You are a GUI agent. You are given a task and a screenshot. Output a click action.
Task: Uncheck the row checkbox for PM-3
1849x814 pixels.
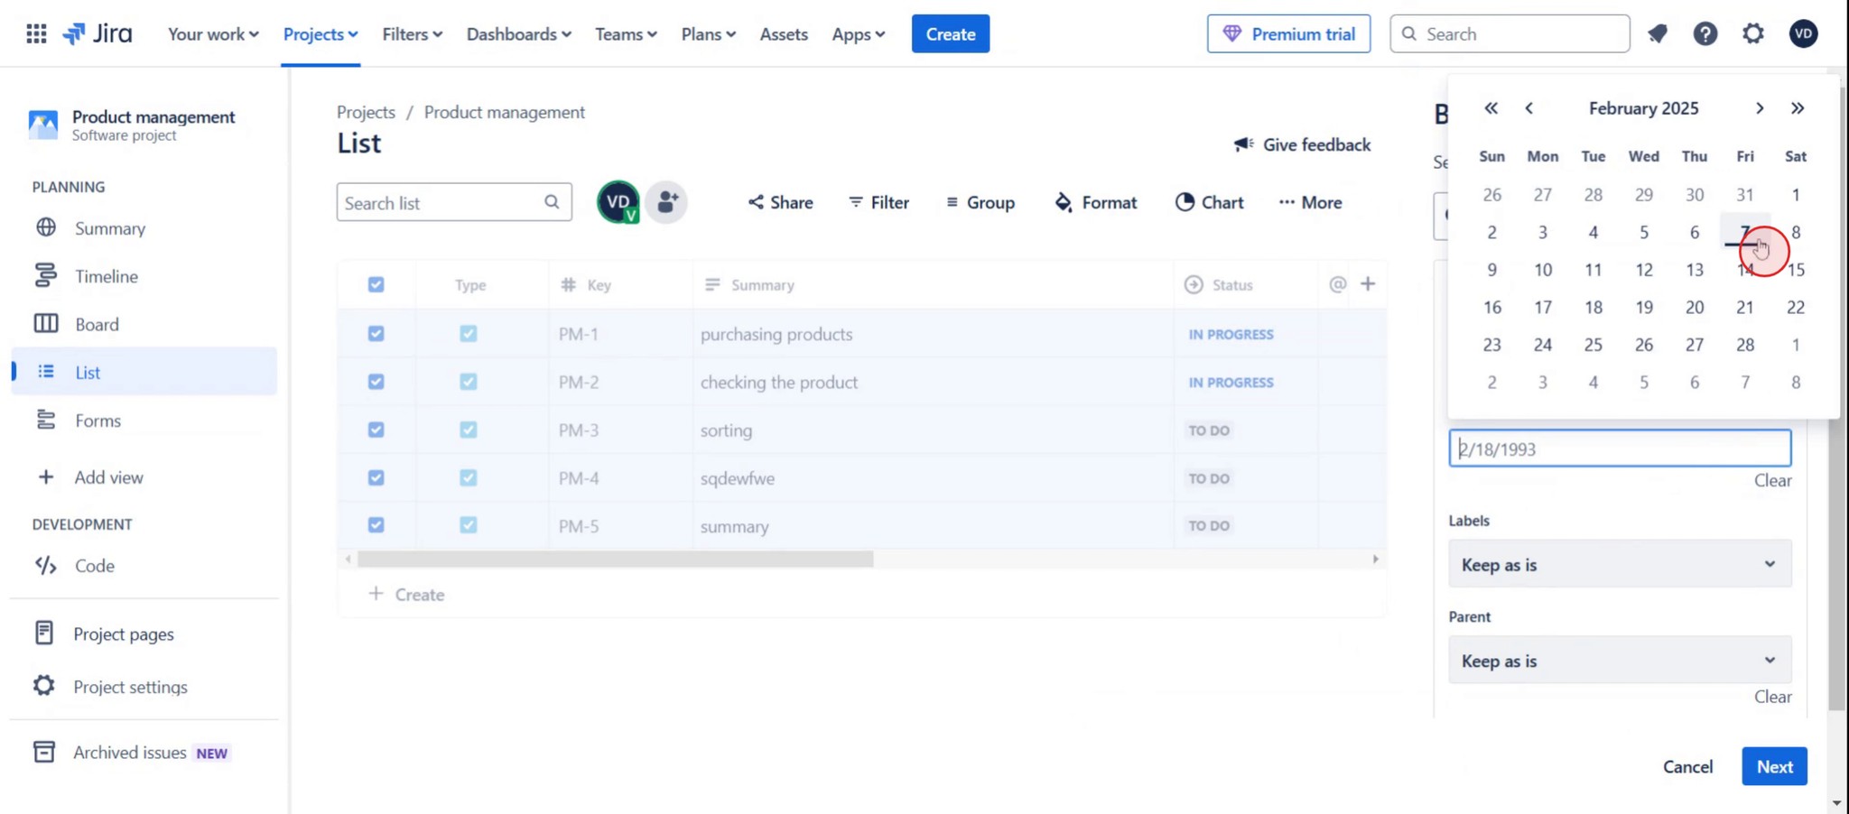pos(376,430)
